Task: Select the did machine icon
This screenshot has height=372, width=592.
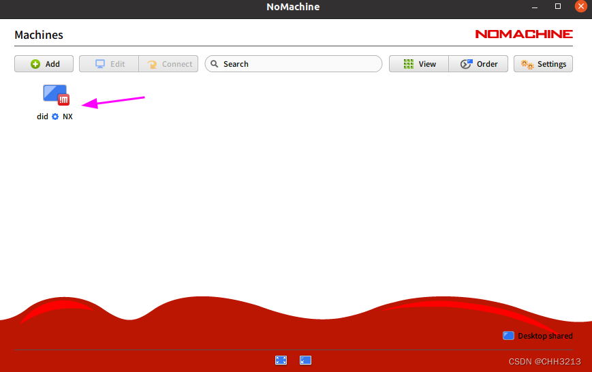Action: (x=56, y=95)
